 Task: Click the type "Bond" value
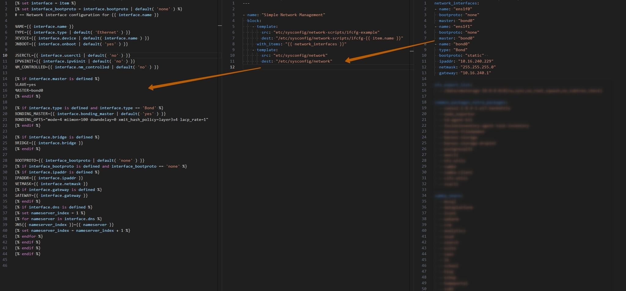(460, 50)
